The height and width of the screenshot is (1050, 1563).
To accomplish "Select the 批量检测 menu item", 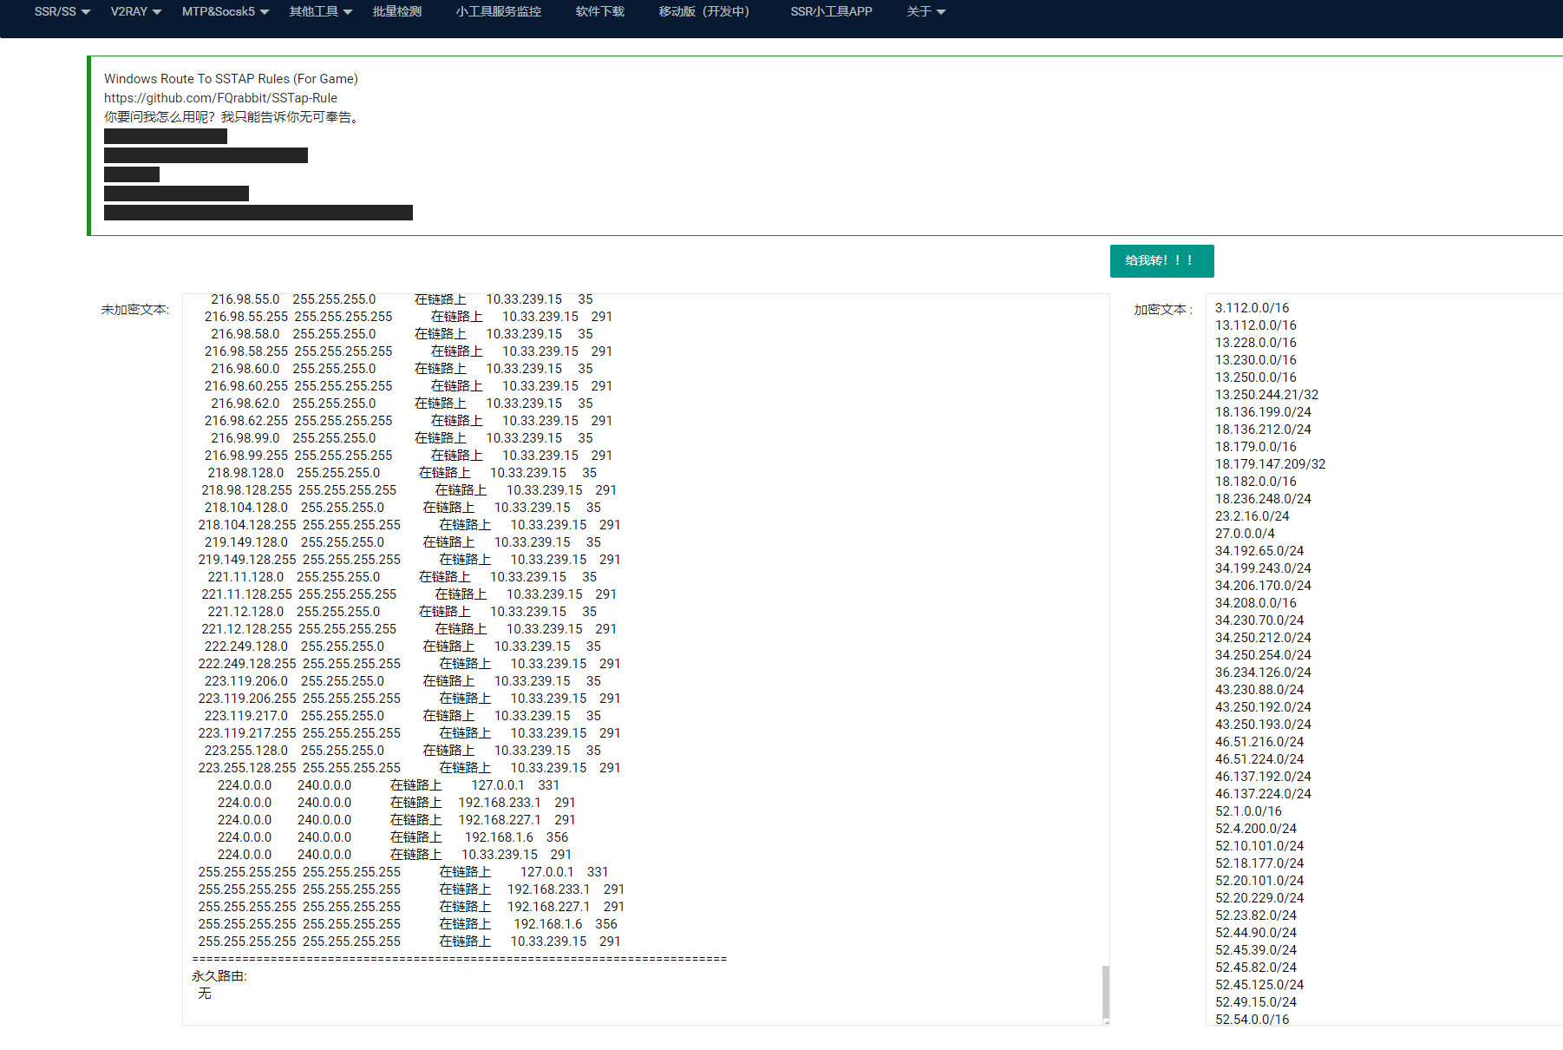I will click(396, 11).
